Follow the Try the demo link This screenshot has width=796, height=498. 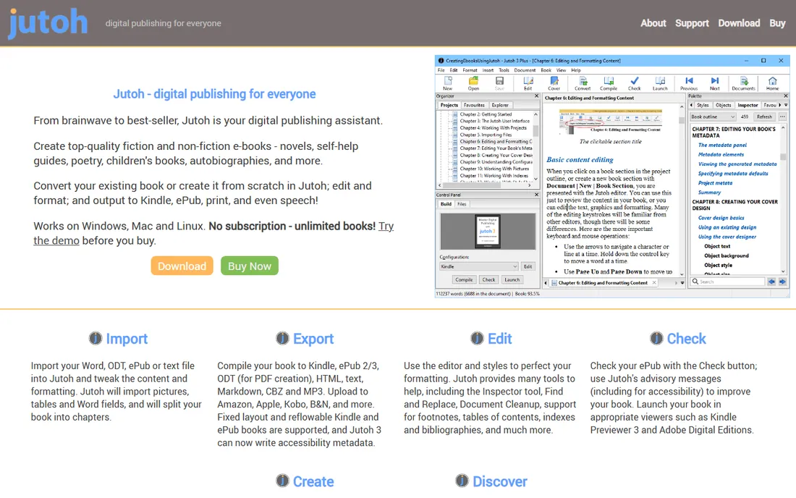point(213,233)
